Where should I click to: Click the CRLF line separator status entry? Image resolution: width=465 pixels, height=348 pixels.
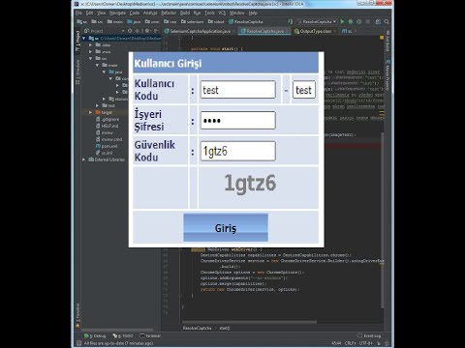[351, 343]
